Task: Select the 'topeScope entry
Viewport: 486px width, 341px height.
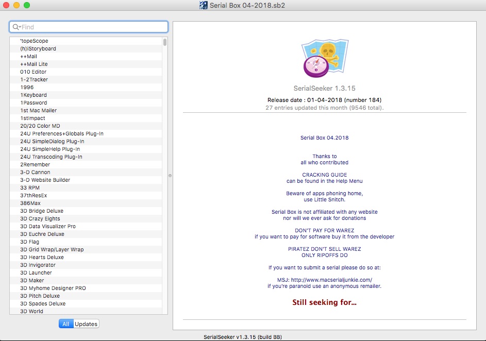Action: tap(86, 41)
